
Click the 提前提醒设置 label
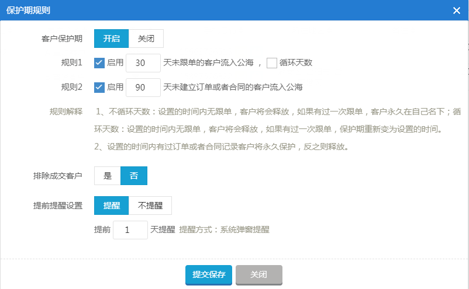pyautogui.click(x=58, y=206)
